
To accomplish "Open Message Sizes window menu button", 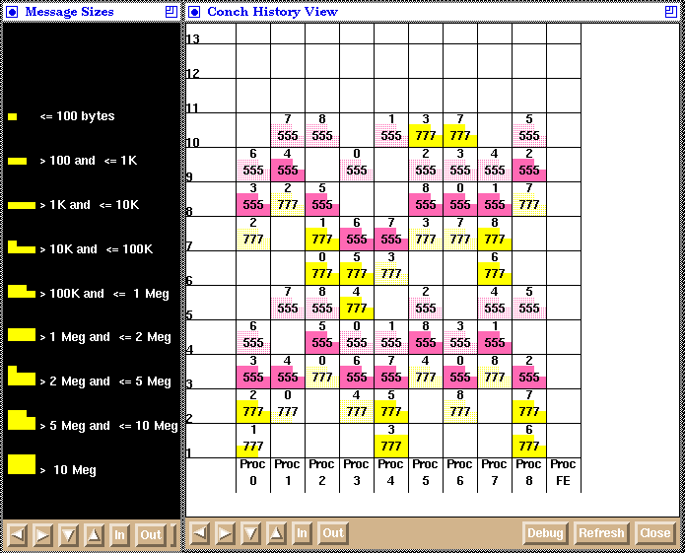I will click(11, 12).
